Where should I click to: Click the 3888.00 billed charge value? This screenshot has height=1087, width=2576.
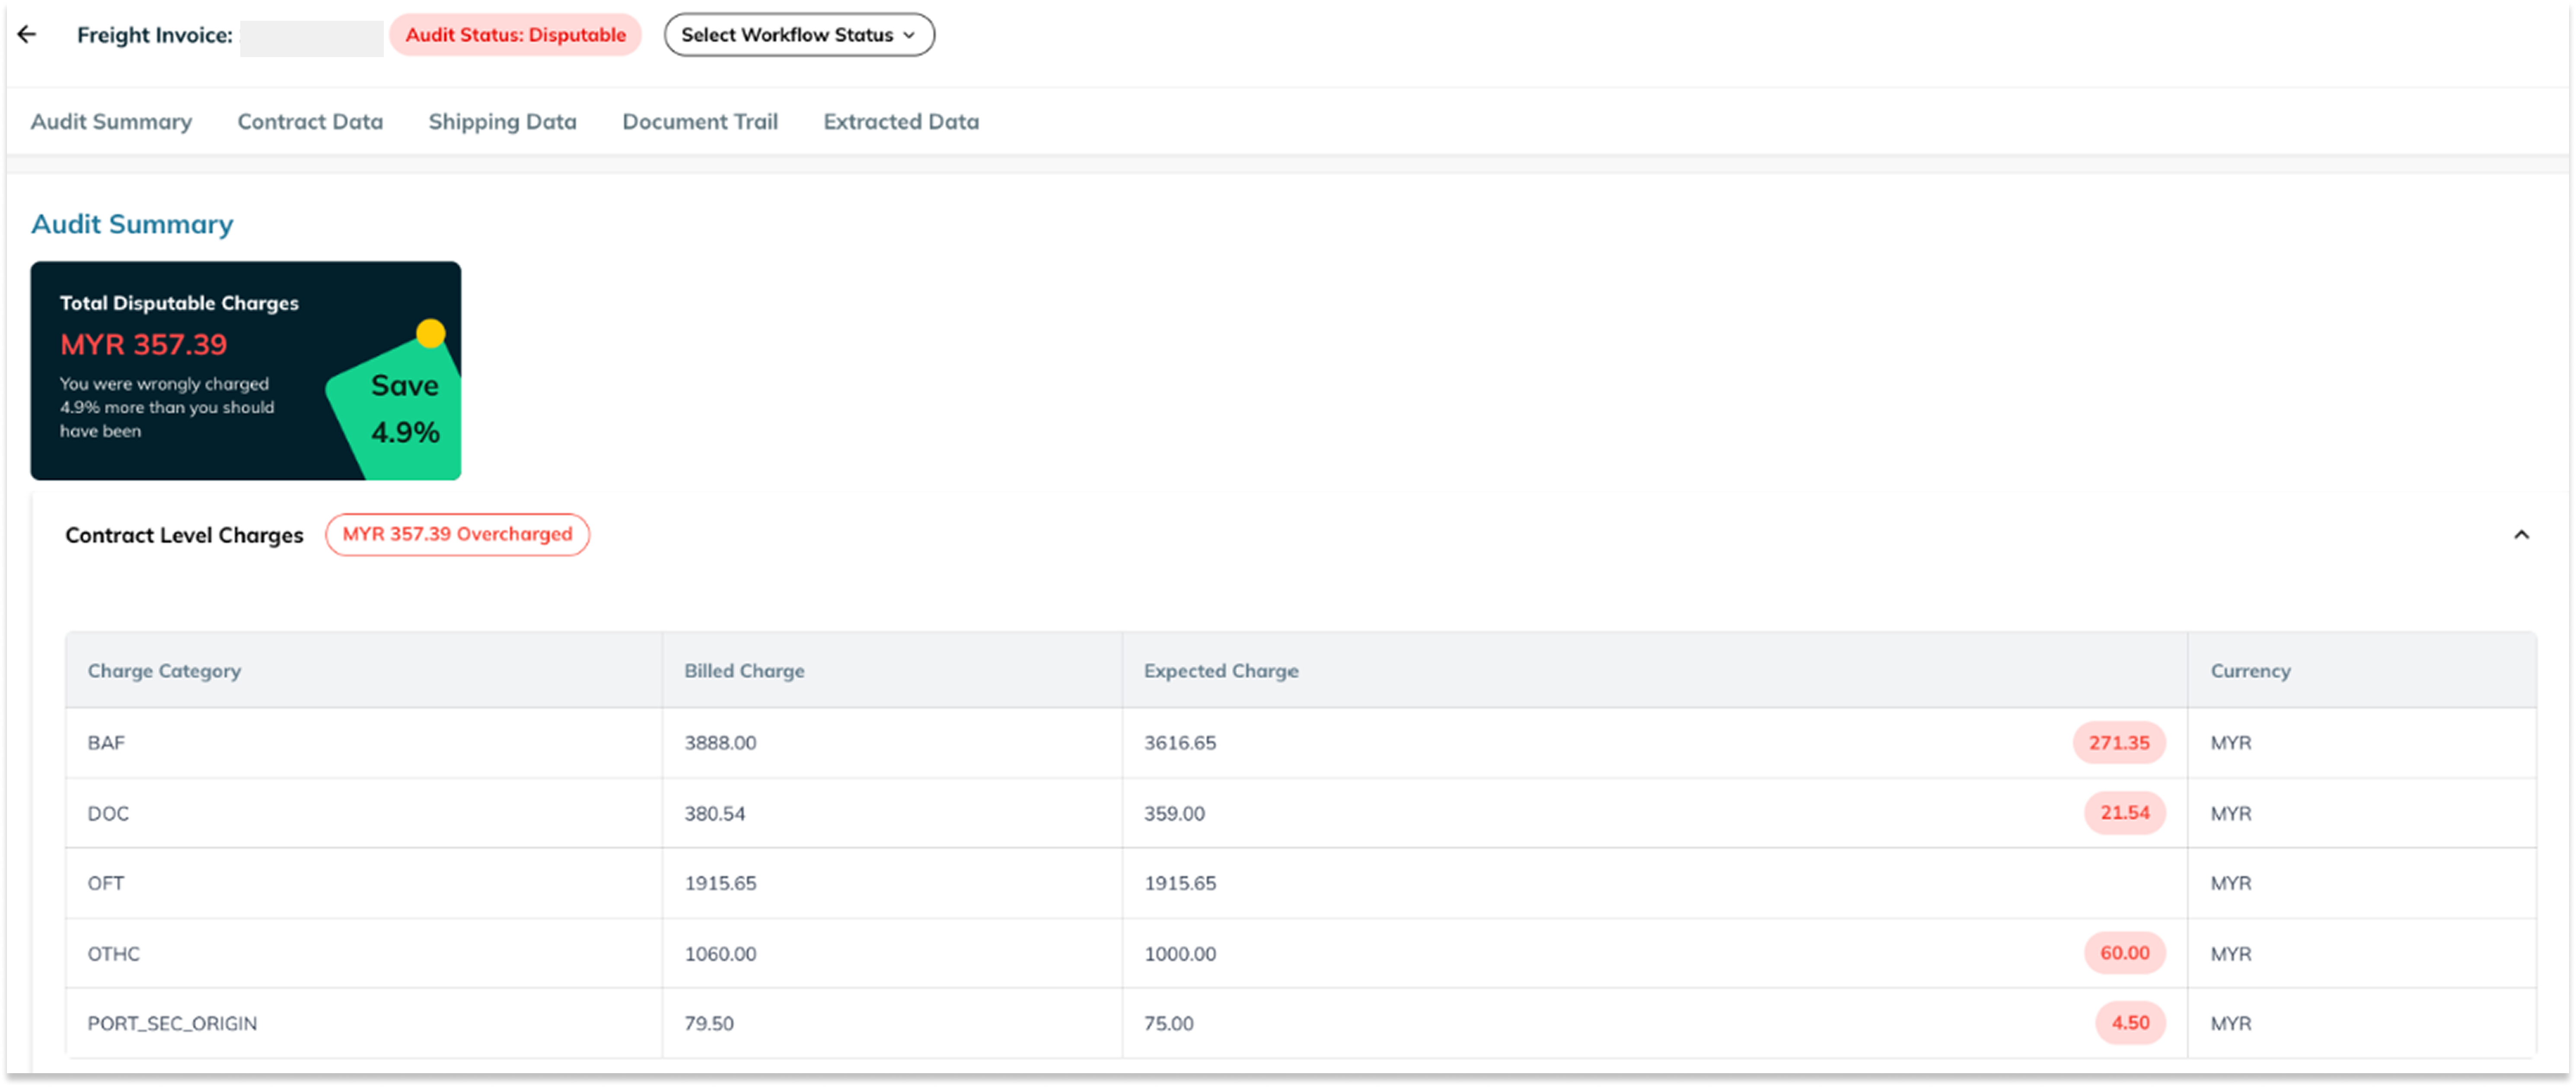[720, 743]
